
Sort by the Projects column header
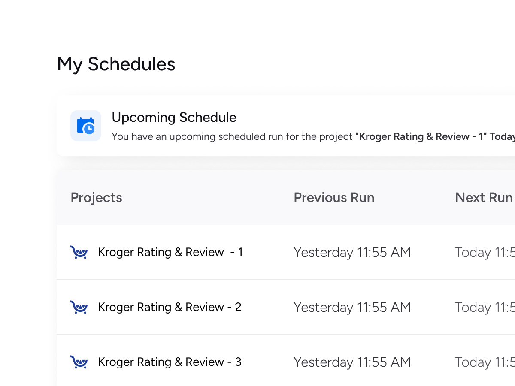tap(96, 198)
